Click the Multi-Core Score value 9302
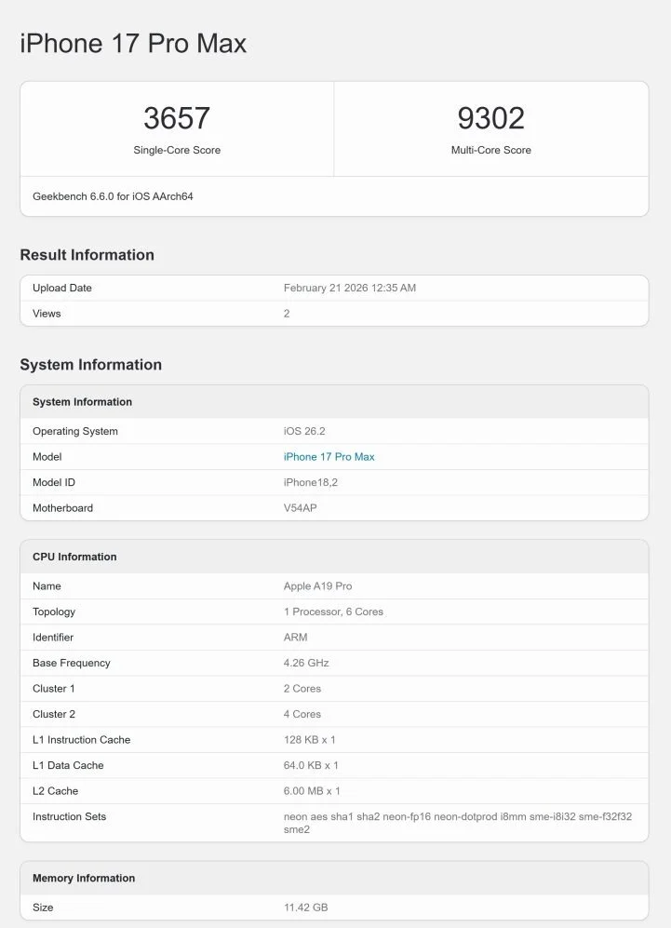Image resolution: width=671 pixels, height=928 pixels. coord(491,117)
